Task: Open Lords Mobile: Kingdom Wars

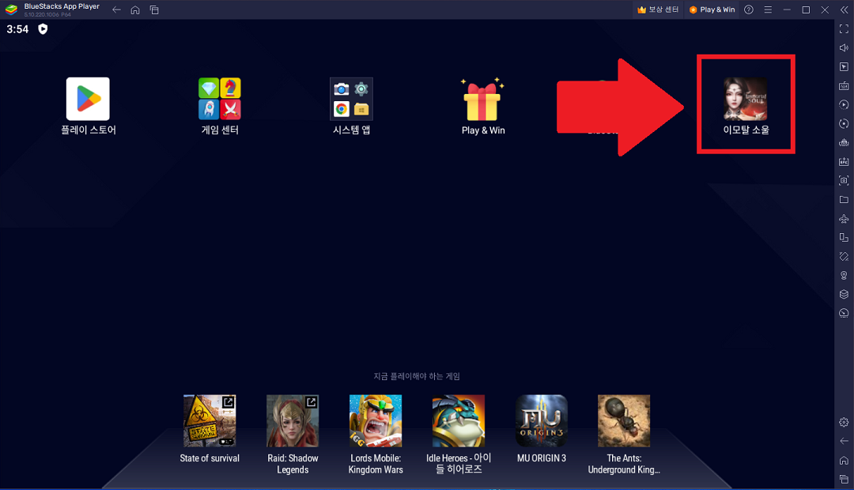Action: [376, 421]
